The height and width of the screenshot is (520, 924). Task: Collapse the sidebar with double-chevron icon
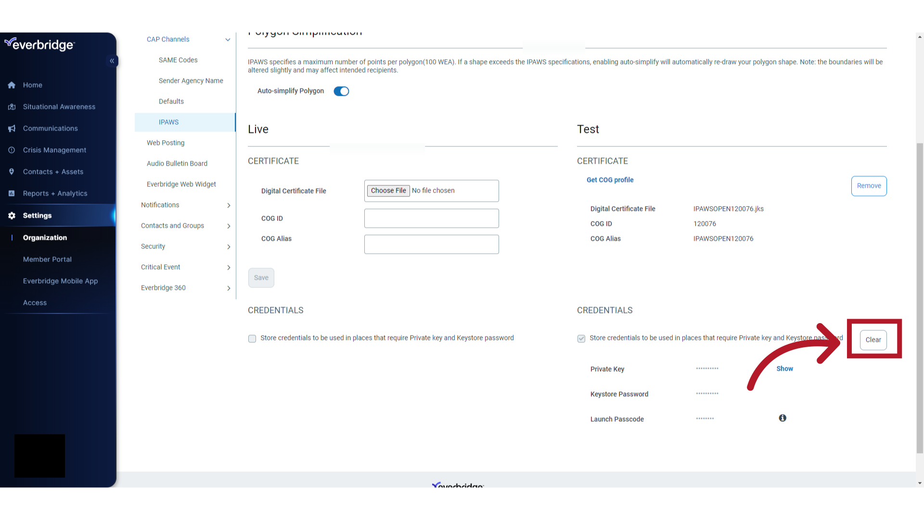pyautogui.click(x=112, y=61)
